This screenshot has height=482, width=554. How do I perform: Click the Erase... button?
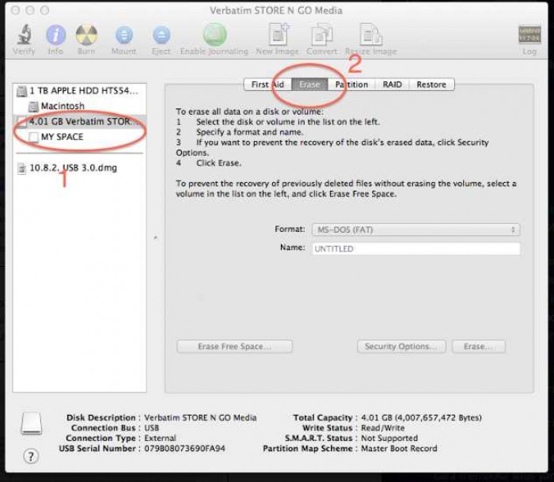478,347
